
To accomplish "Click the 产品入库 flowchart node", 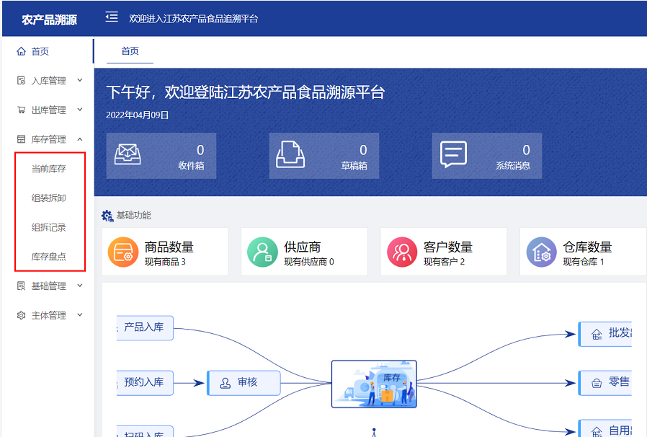I will [x=145, y=327].
